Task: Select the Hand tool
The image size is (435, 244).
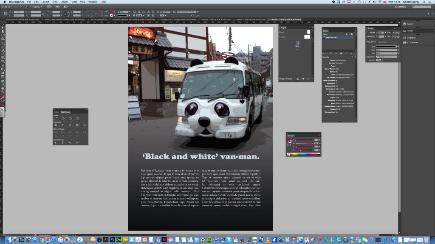Action: pyautogui.click(x=3, y=88)
